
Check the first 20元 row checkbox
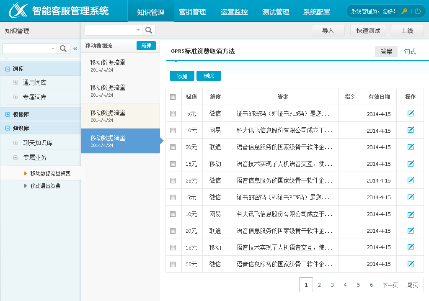coord(173,147)
